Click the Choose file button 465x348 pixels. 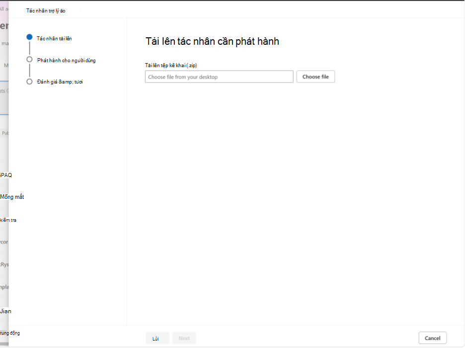315,77
